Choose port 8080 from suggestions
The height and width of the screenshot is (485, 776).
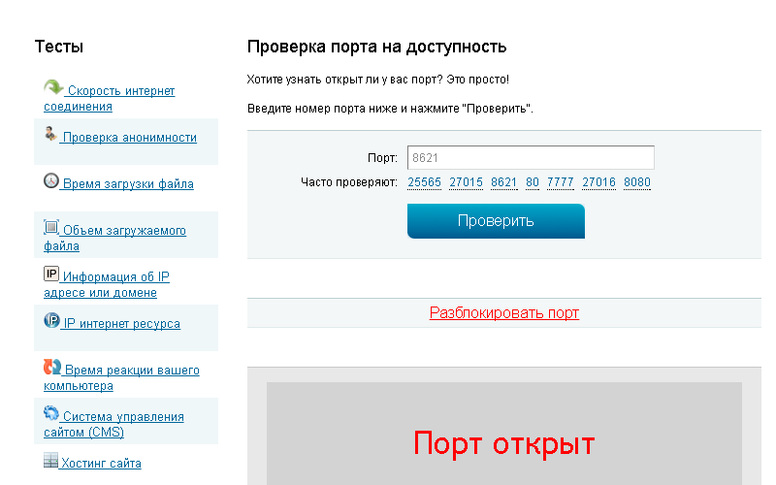(637, 182)
